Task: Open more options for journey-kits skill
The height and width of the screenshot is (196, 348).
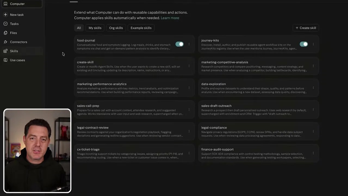Action: click(x=313, y=44)
